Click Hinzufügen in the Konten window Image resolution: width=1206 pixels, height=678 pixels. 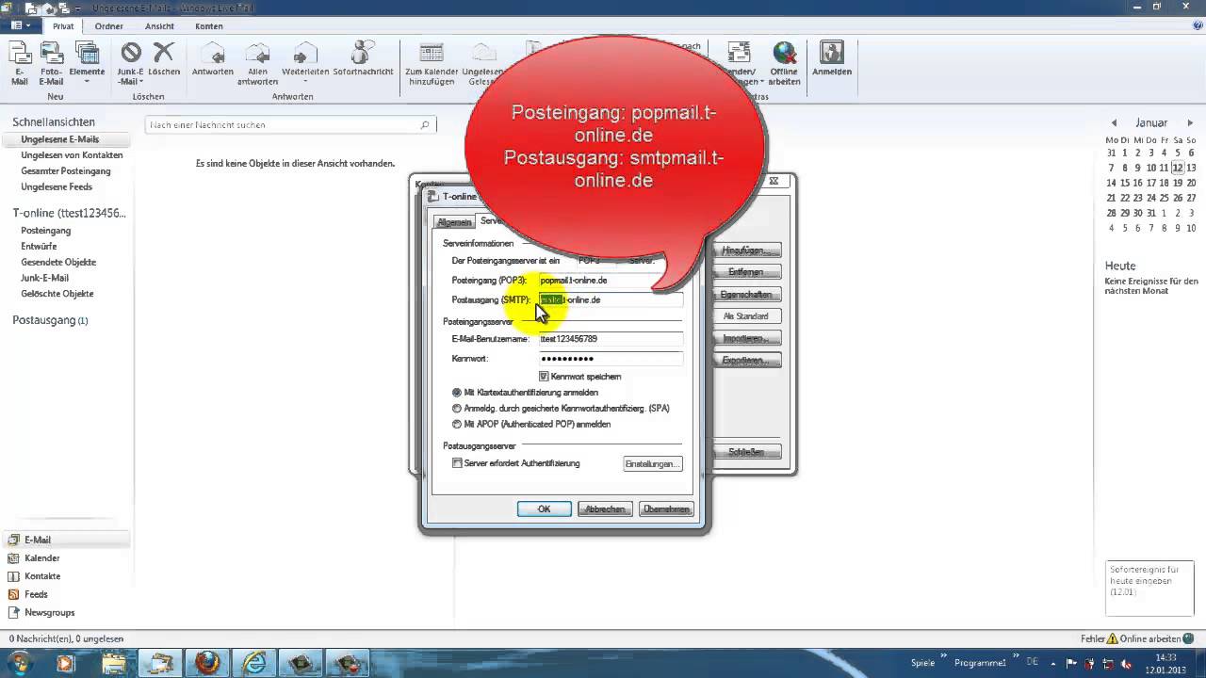[749, 250]
